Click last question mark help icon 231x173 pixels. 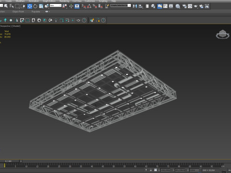pos(103,20)
